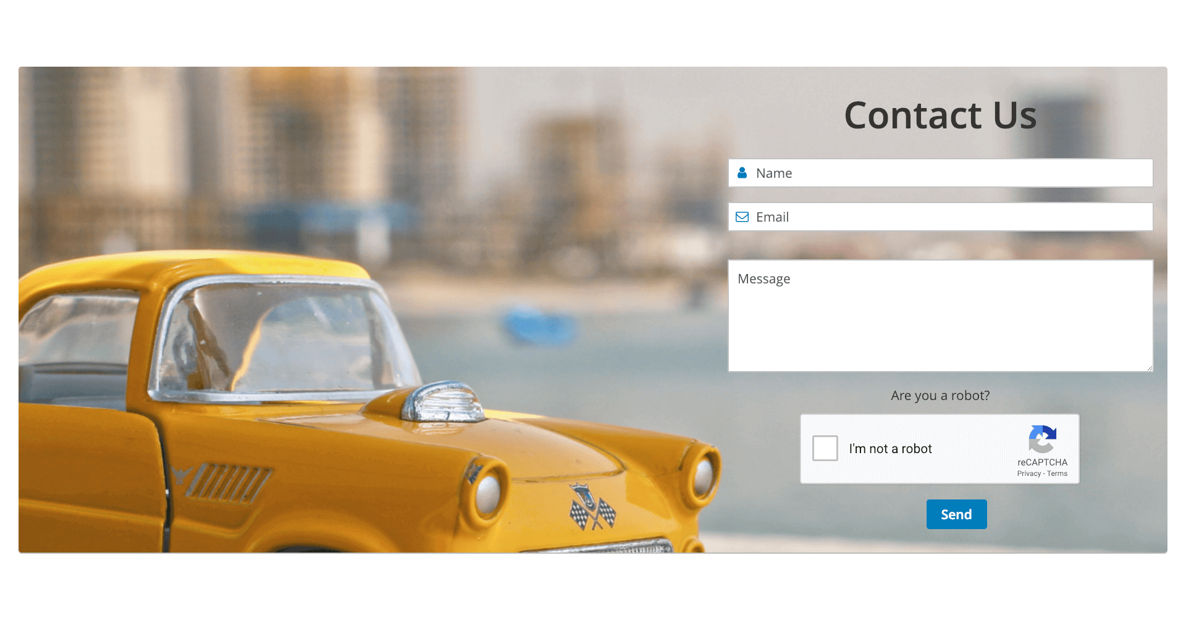The height and width of the screenshot is (618, 1186).
Task: Click the resize grip on the Message box corner
Action: click(x=1150, y=369)
